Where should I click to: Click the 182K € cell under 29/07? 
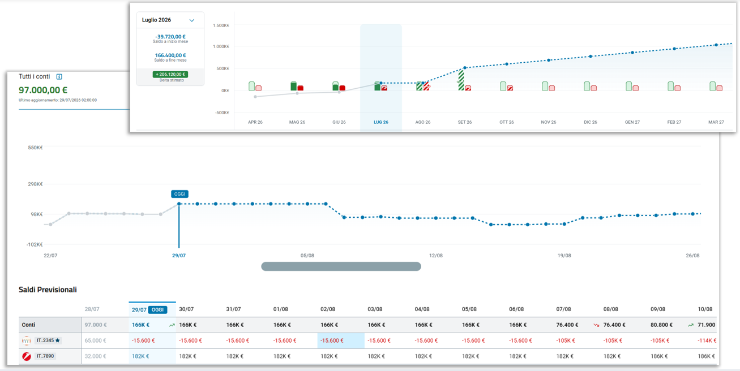(x=140, y=356)
